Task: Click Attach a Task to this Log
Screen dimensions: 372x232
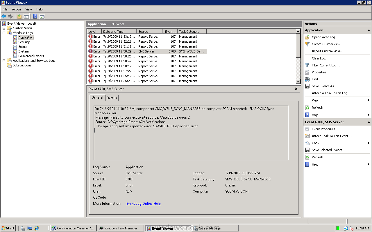Action: [x=331, y=93]
